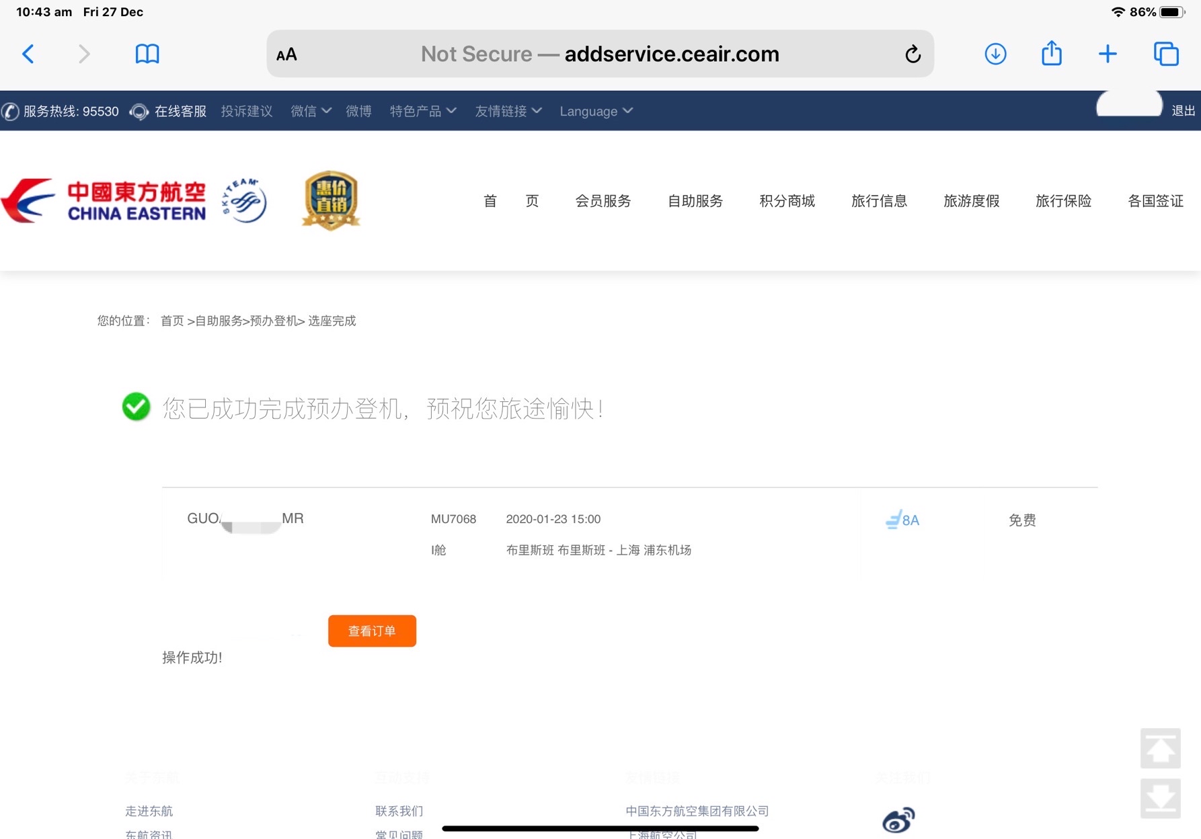1201x839 pixels.
Task: Click 预办登机 in the breadcrumb
Action: pos(273,321)
